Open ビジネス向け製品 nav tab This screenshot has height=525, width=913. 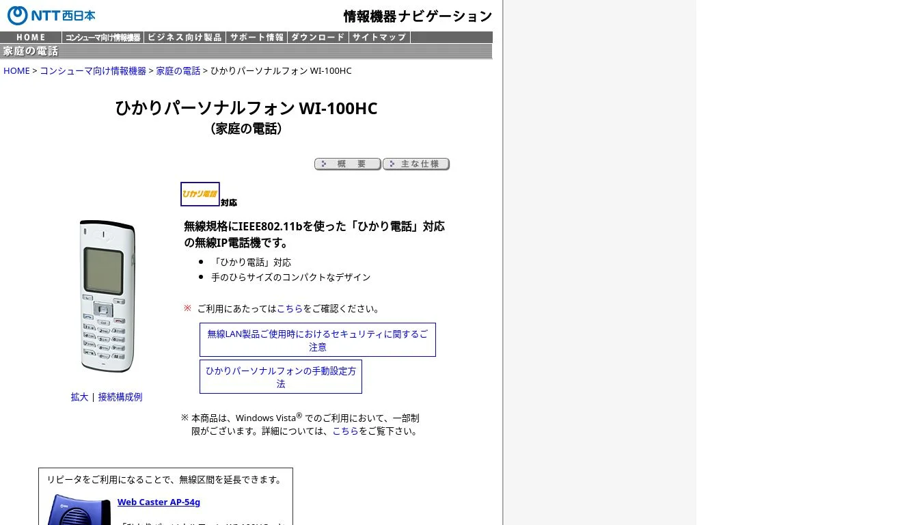pyautogui.click(x=185, y=38)
